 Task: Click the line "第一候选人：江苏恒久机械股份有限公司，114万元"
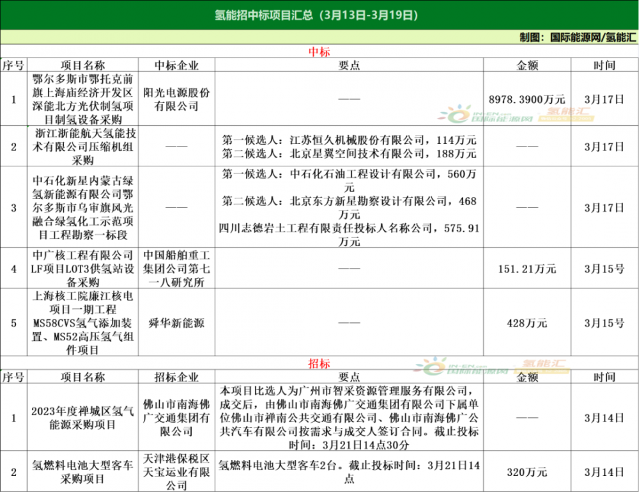[x=350, y=140]
